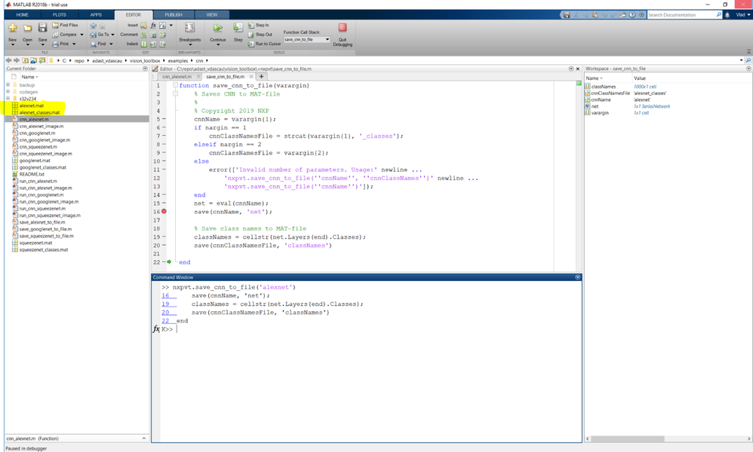
Task: Click Step Out
Action: 260,35
